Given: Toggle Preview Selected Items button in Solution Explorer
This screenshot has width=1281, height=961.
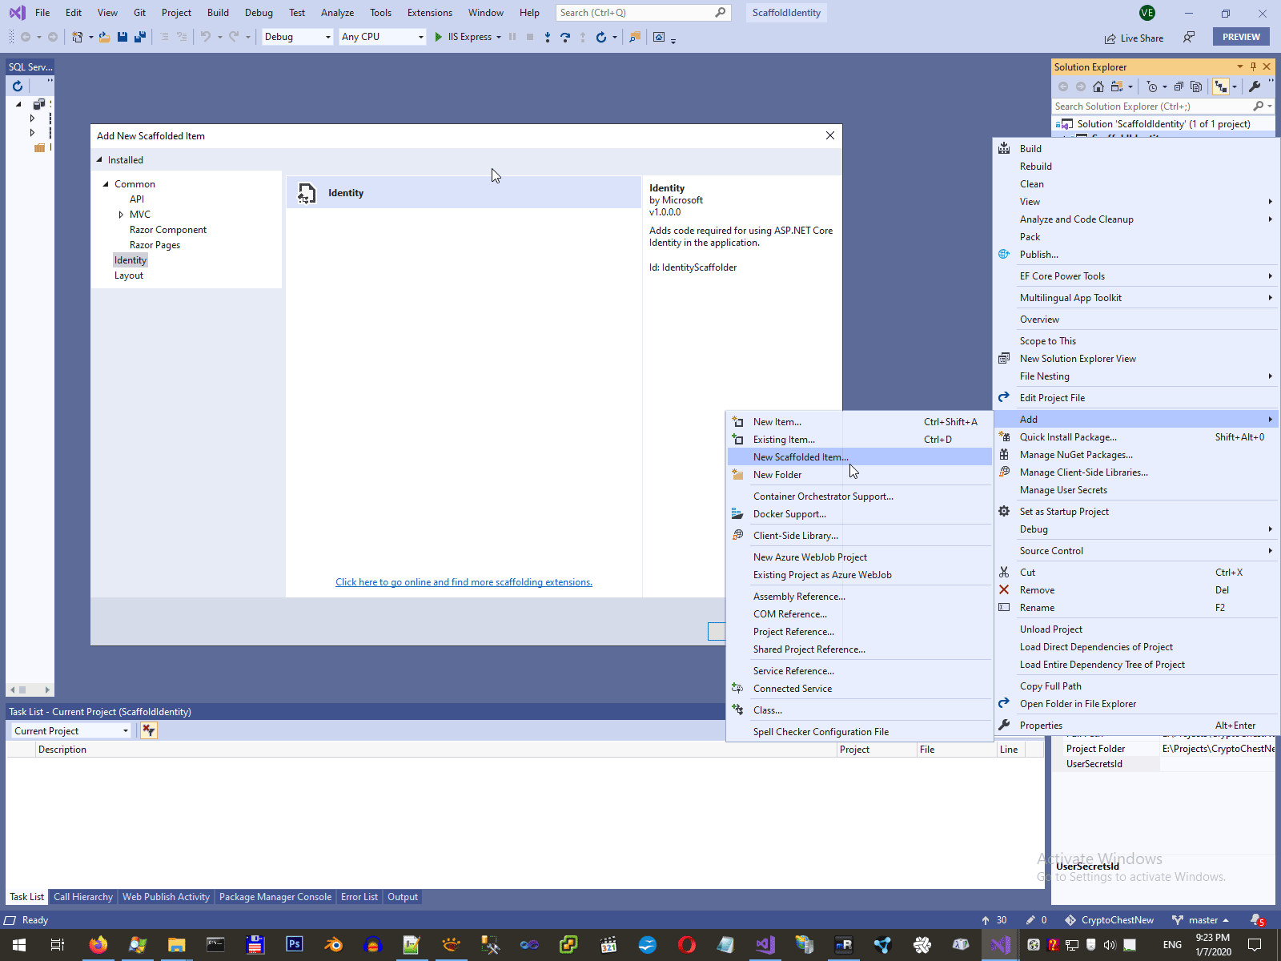Looking at the screenshot, I should (x=1220, y=86).
